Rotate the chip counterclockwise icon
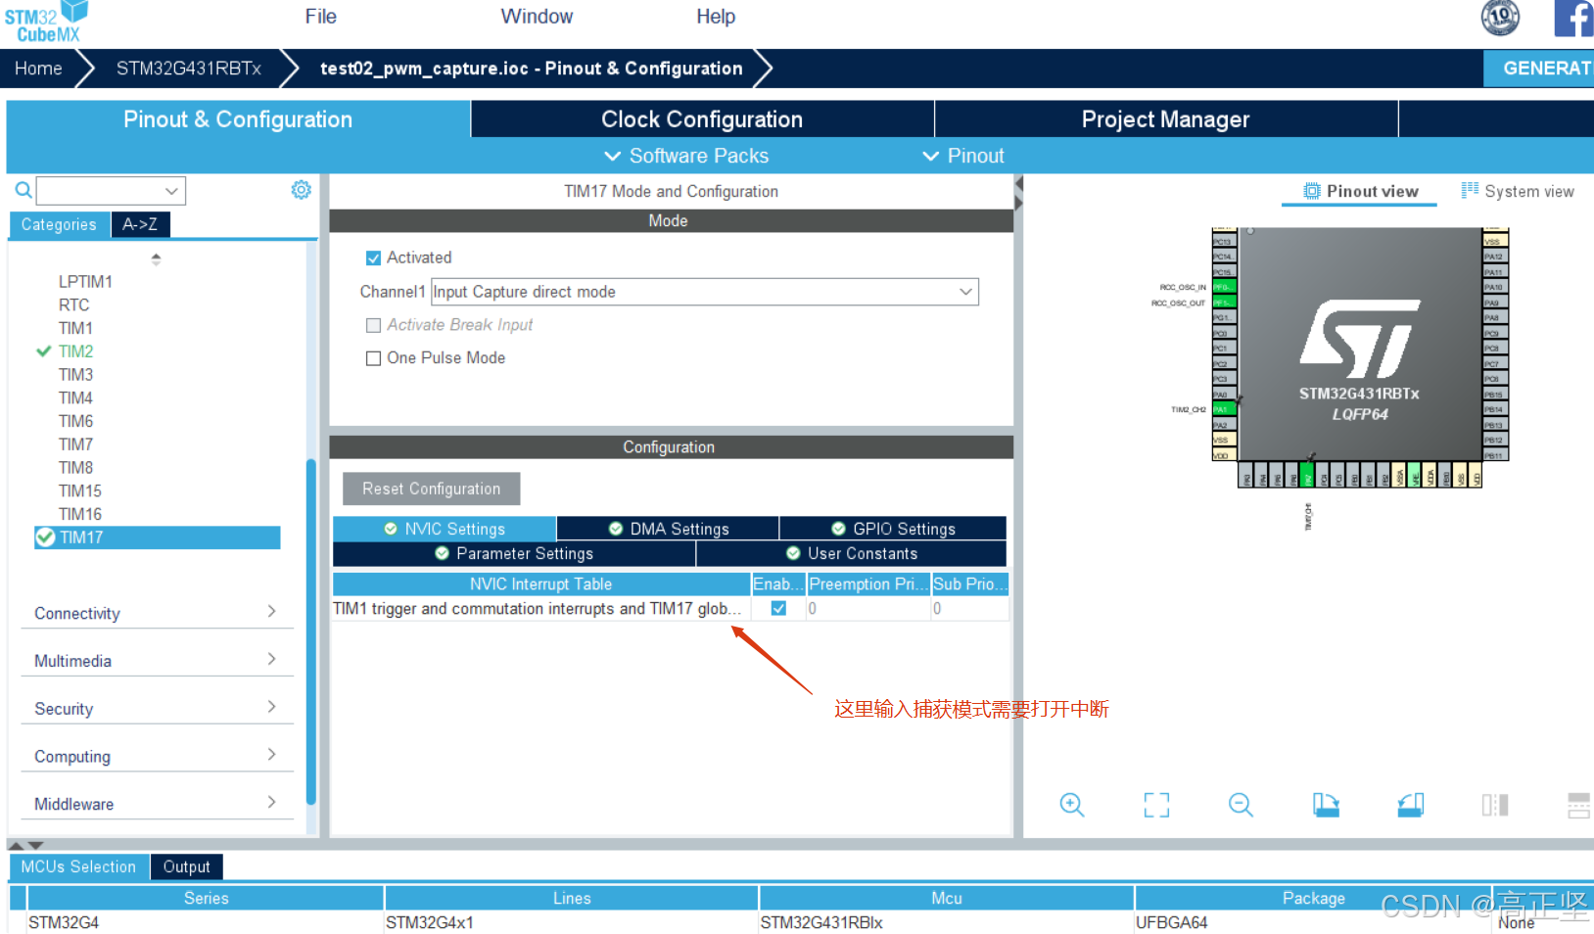Screen dimensions: 1594x934 point(1410,805)
